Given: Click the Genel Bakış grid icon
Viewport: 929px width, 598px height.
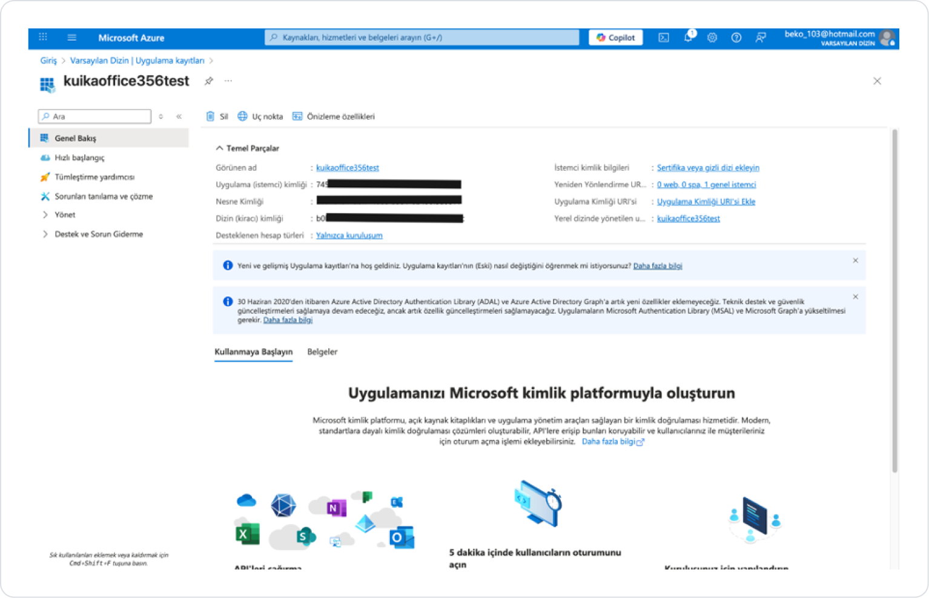Looking at the screenshot, I should tap(44, 138).
